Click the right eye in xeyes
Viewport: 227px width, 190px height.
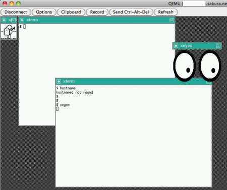click(x=210, y=66)
